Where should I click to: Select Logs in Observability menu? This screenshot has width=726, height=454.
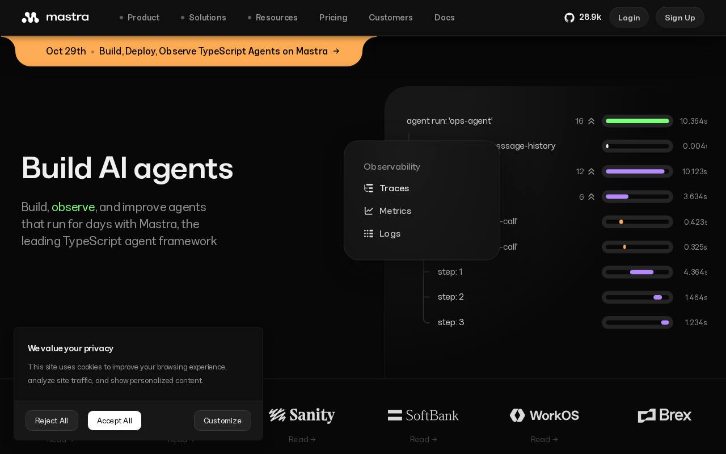click(390, 233)
